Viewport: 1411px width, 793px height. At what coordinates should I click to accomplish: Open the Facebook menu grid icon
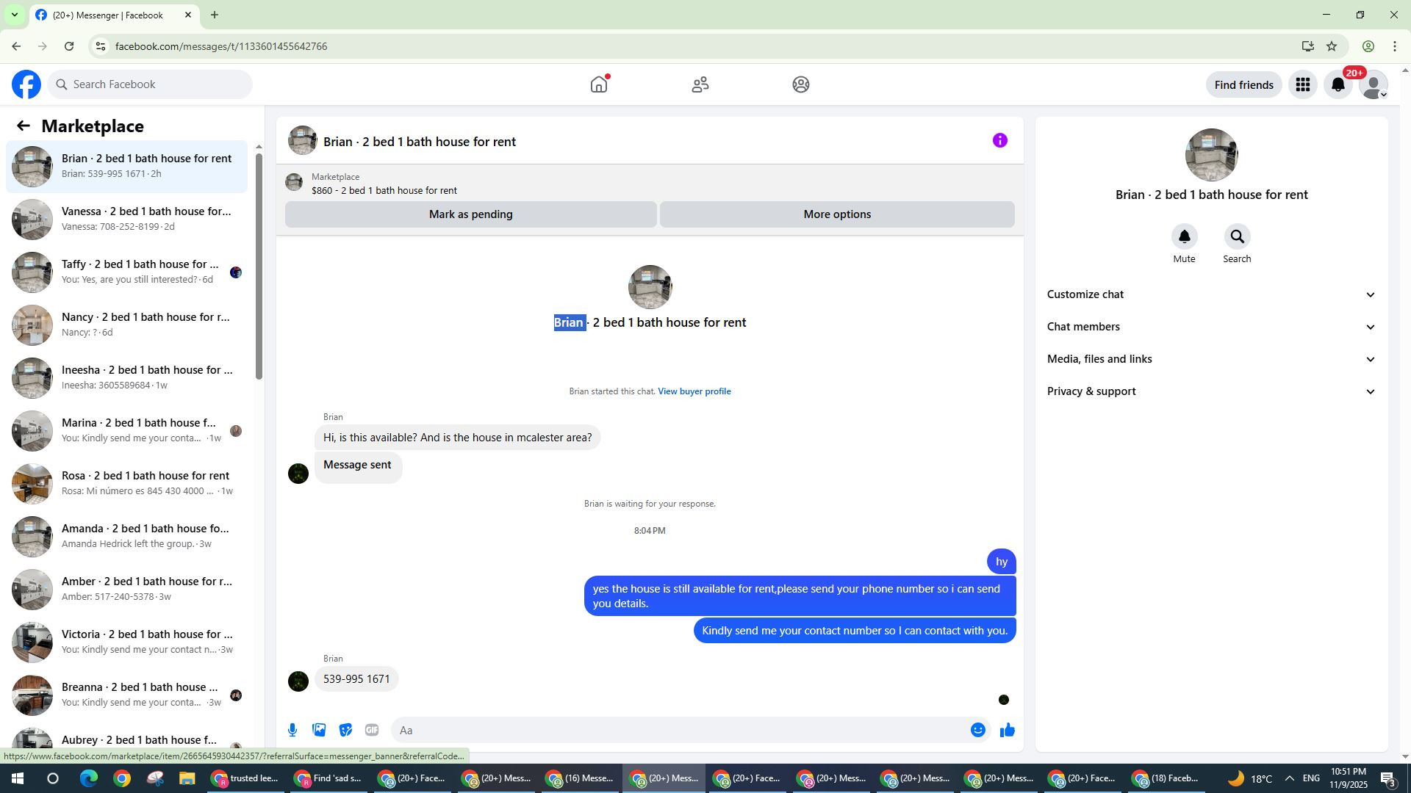[1303, 85]
